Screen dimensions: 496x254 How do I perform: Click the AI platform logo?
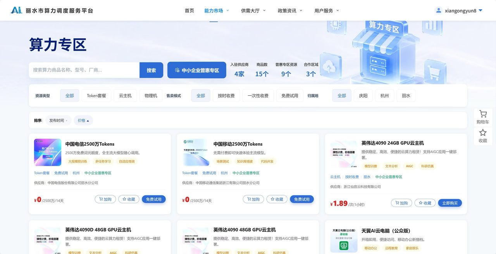[x=16, y=10]
